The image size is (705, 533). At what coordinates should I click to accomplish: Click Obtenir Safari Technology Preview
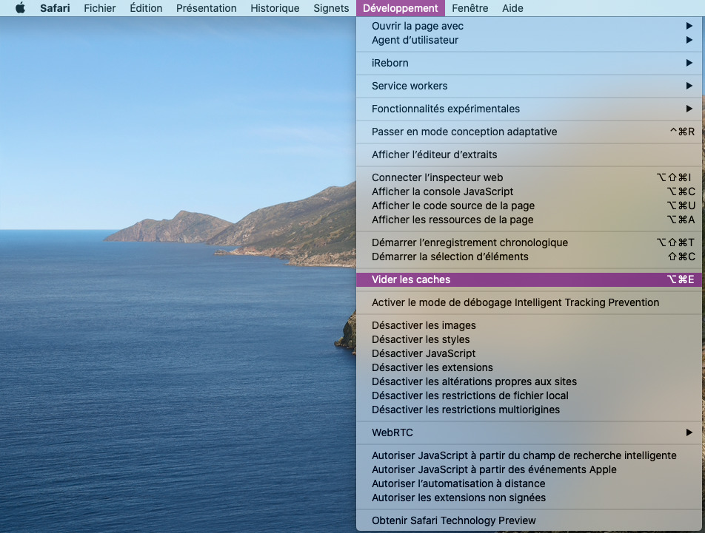point(453,520)
